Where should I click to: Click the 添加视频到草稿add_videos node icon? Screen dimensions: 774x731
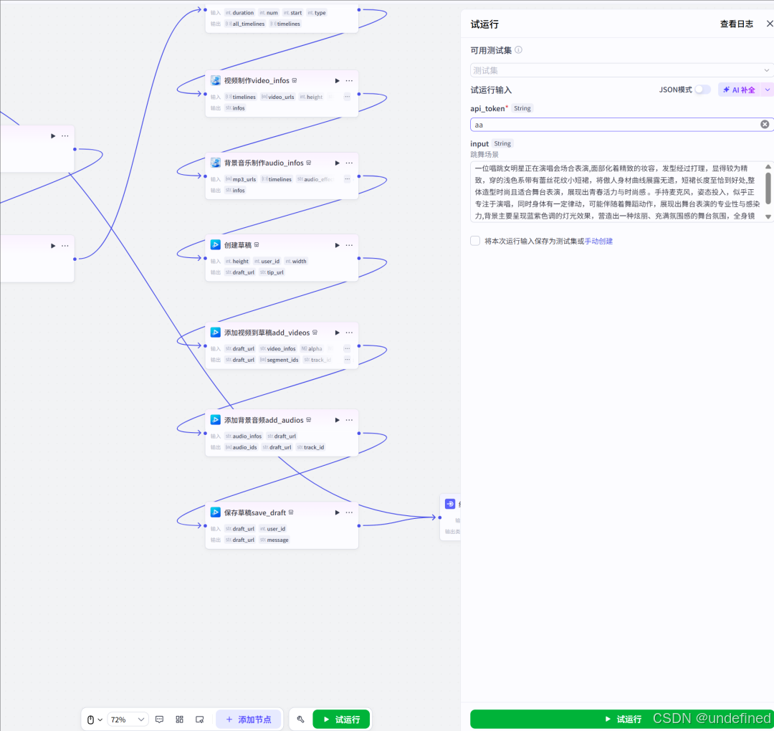point(216,333)
